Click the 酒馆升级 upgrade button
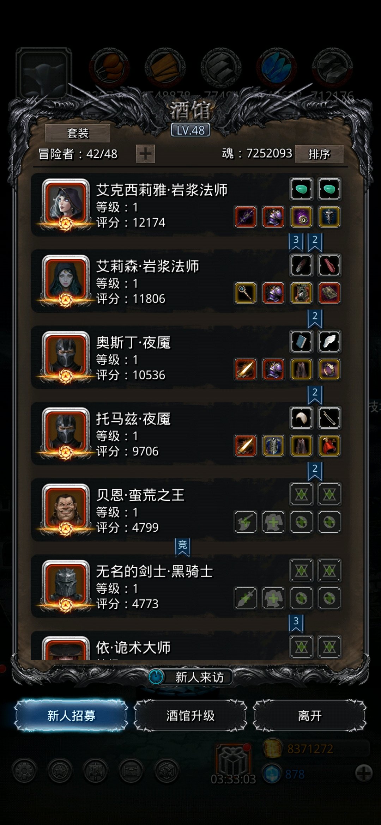Screen dimensions: 381x825 (190, 716)
